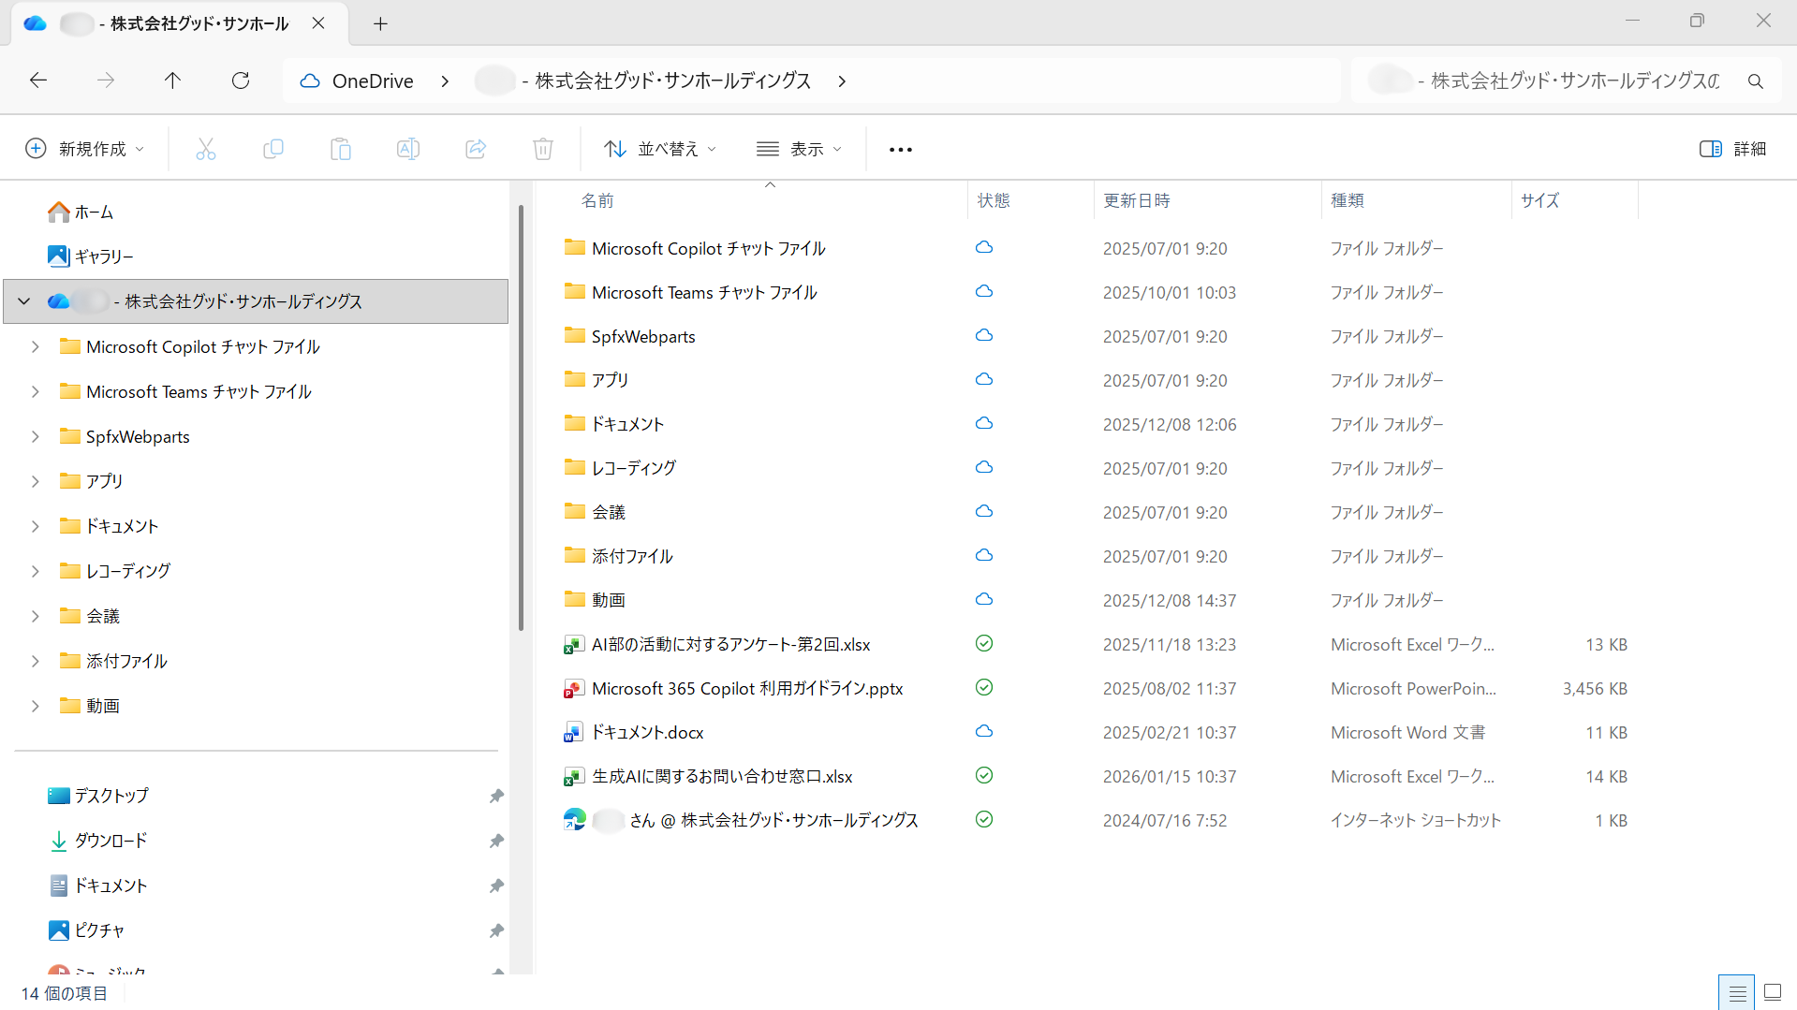Click the Delete (trash) icon

[542, 148]
